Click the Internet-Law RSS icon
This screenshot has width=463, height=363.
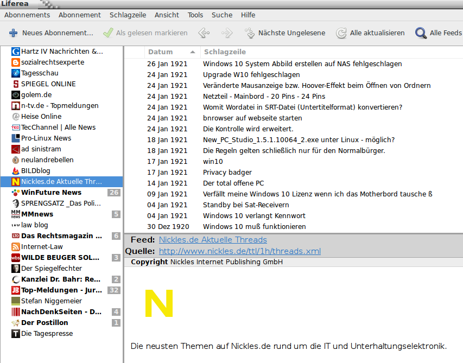point(16,247)
